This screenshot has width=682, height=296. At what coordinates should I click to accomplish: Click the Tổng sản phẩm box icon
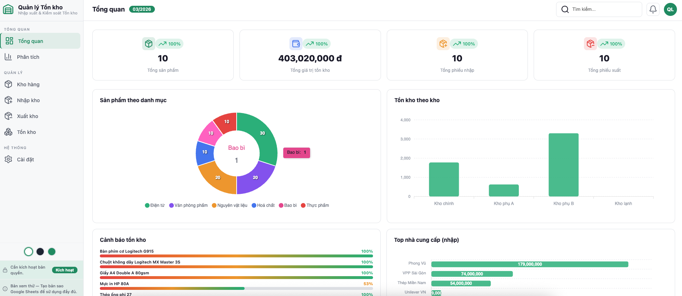point(148,44)
